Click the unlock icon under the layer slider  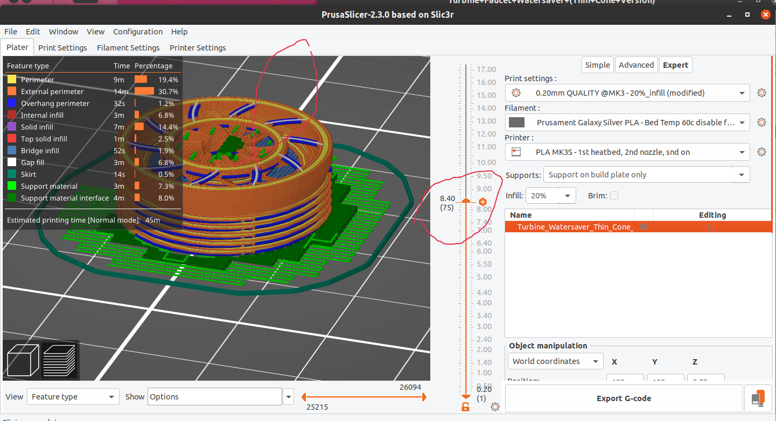465,407
